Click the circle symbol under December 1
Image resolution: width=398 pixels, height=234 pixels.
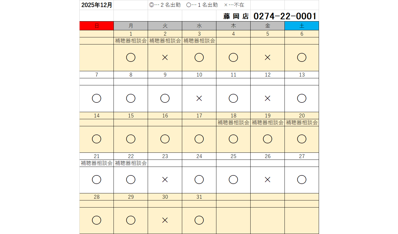coord(131,57)
